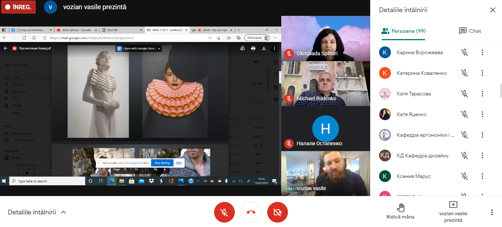Close the Detaliile întâlnirii side panel

point(492,10)
